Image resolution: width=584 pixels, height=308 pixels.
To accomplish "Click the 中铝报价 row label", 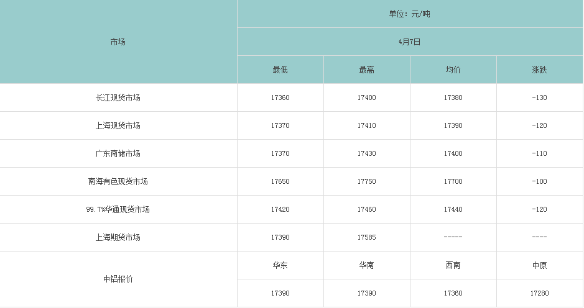I will coord(118,279).
